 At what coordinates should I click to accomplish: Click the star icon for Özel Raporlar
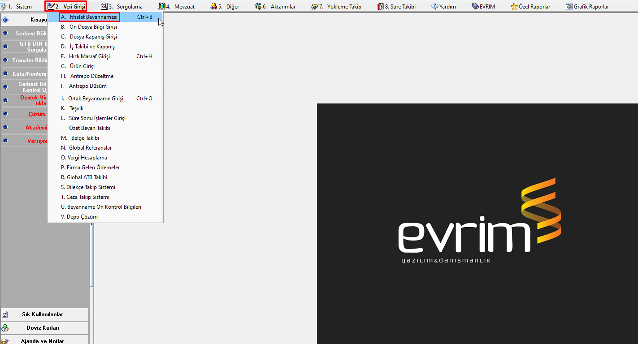514,7
